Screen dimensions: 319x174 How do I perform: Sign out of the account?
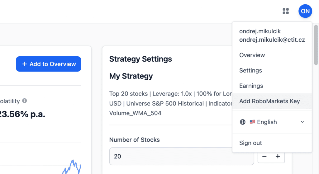click(x=250, y=143)
